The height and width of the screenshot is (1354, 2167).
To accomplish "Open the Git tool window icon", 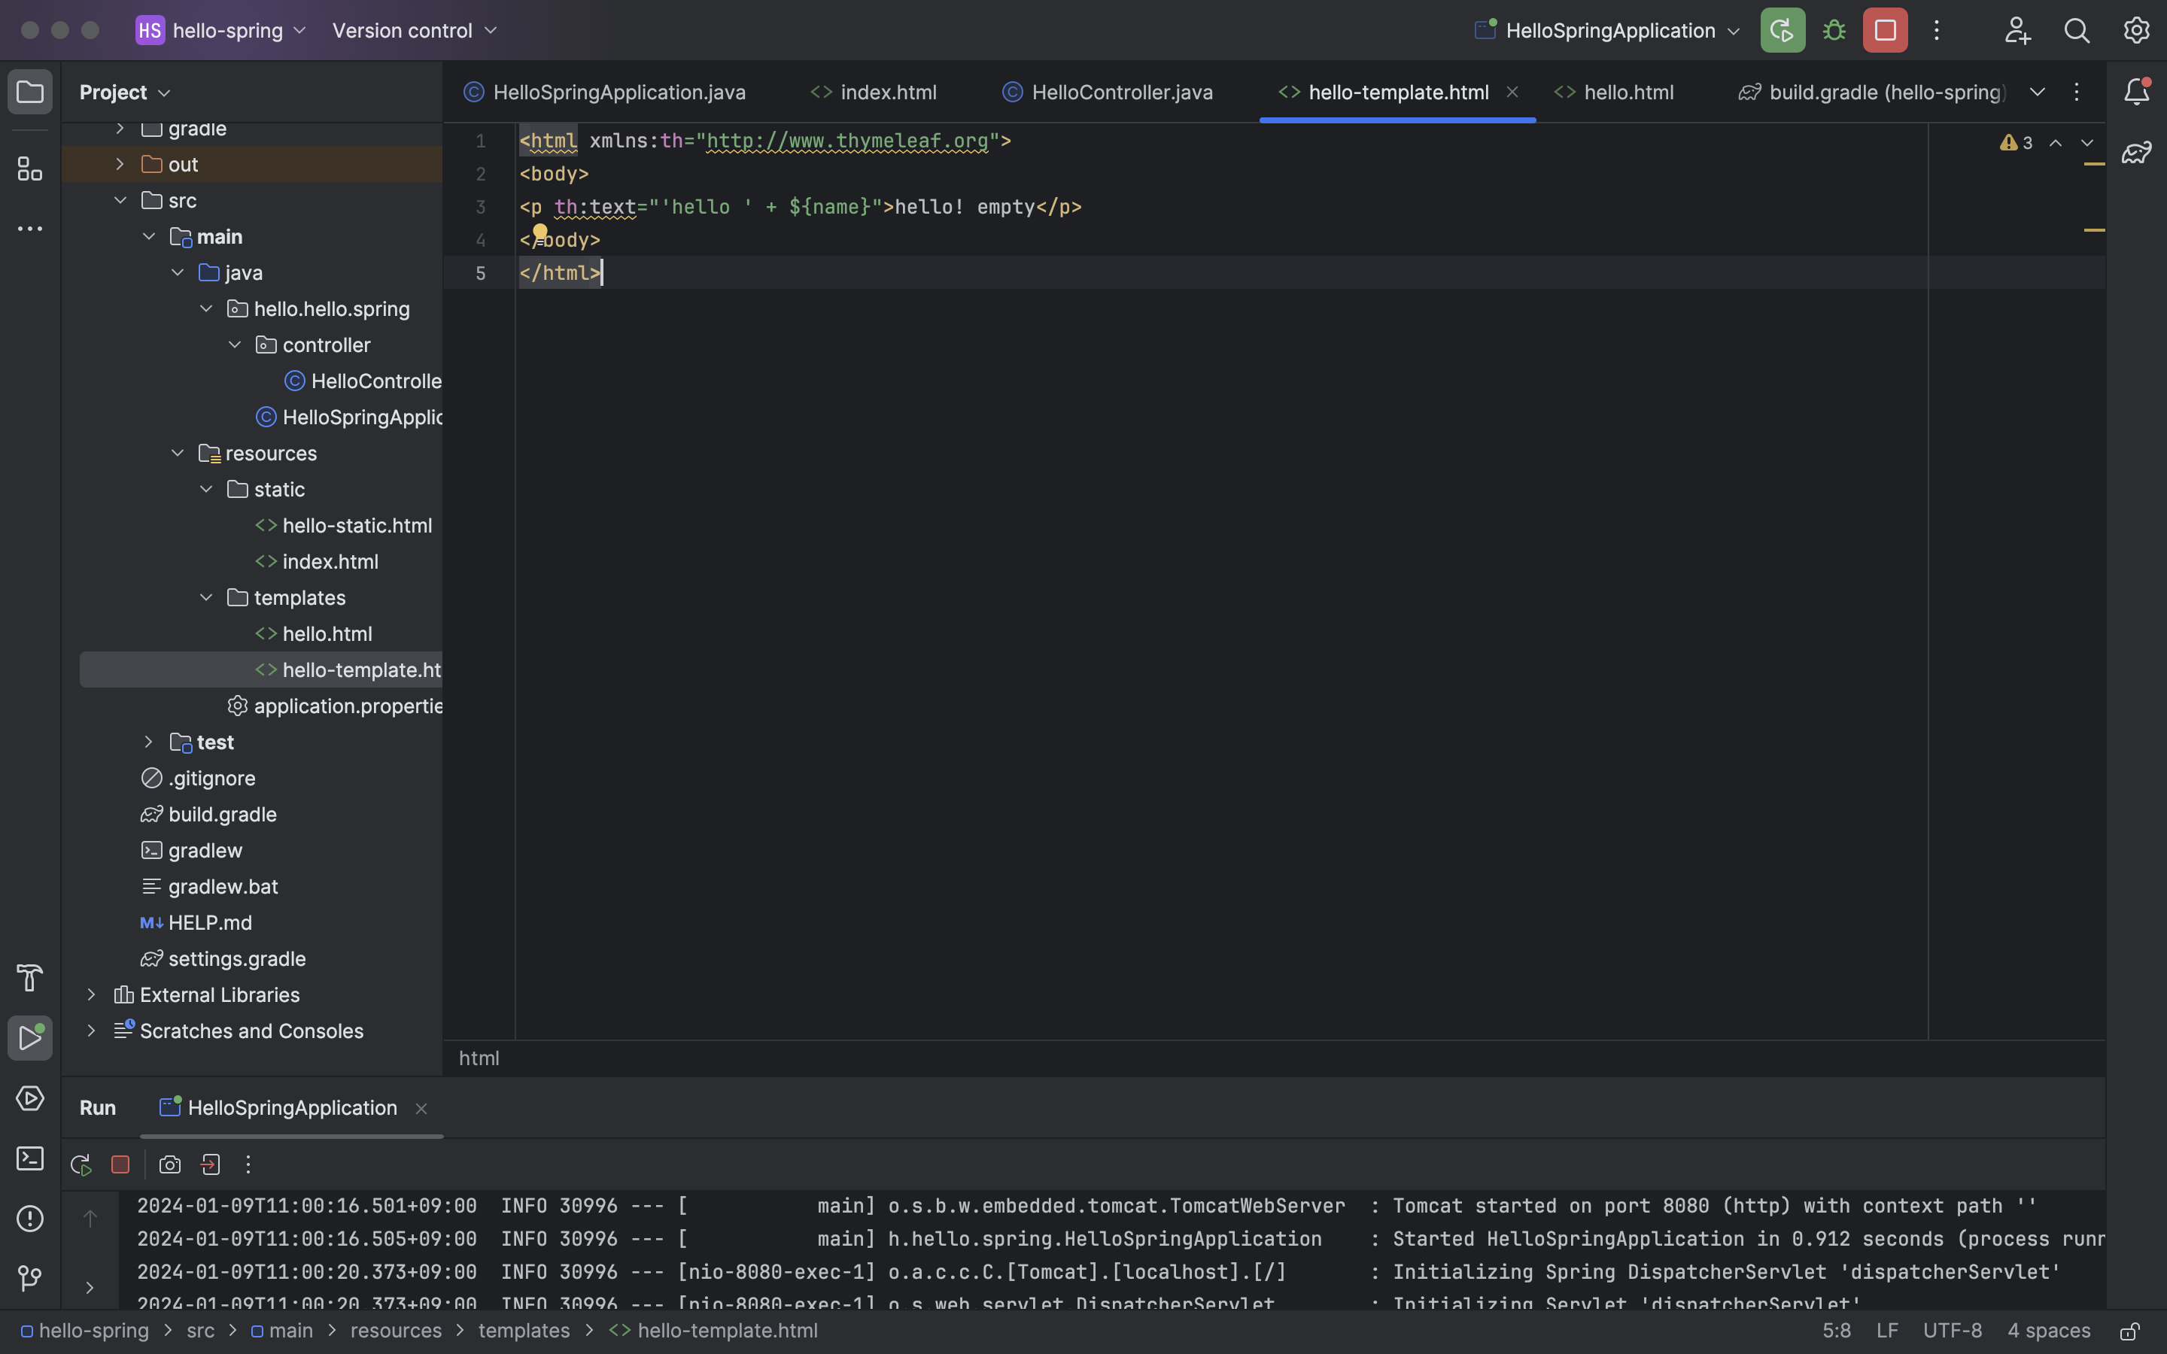I will (x=29, y=1278).
